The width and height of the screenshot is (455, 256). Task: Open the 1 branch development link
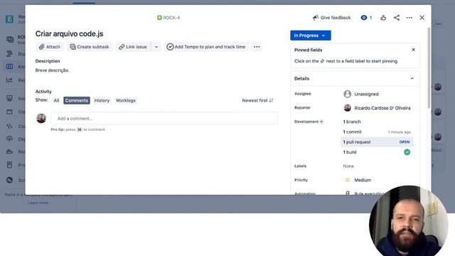[x=352, y=122]
